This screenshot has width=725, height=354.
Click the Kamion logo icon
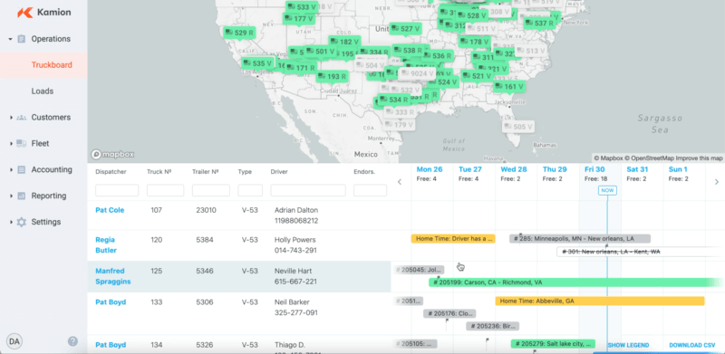pyautogui.click(x=24, y=13)
